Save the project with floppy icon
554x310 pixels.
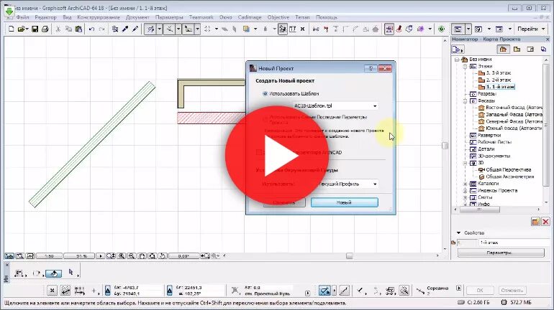click(x=35, y=29)
